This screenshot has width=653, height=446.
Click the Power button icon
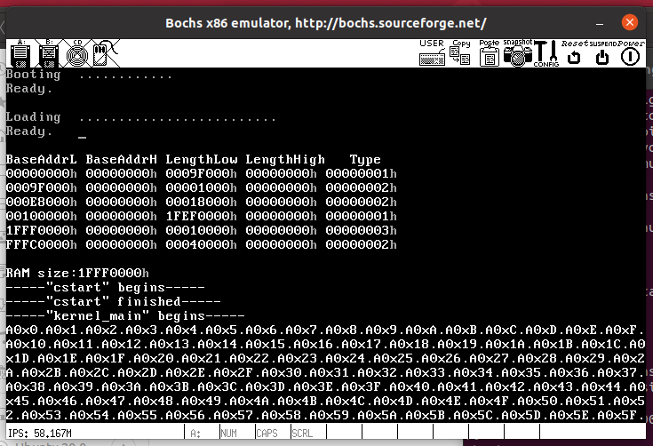pyautogui.click(x=631, y=53)
